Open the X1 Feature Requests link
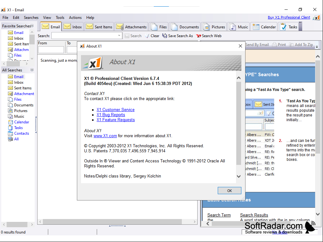Screen dimensions: 323x242 116,120
